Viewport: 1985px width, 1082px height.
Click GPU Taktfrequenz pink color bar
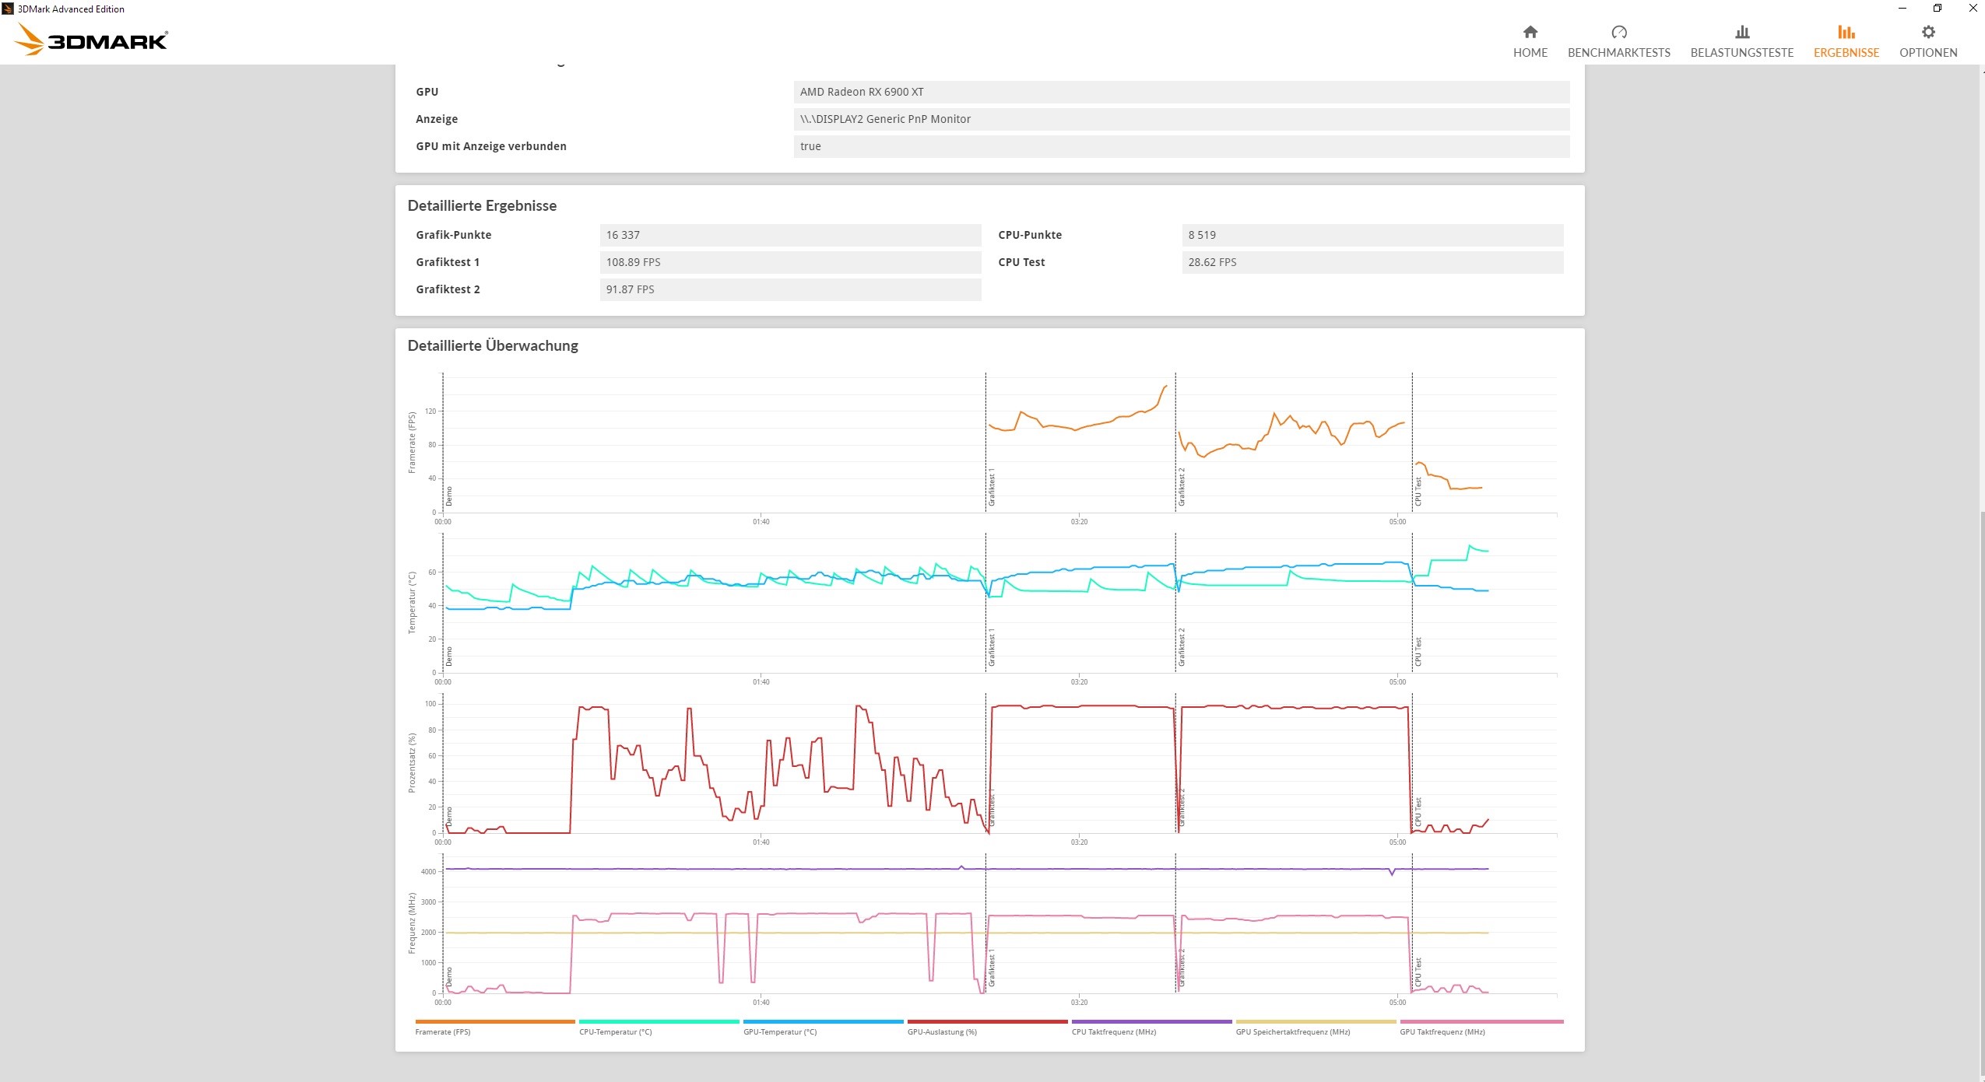point(1481,1021)
